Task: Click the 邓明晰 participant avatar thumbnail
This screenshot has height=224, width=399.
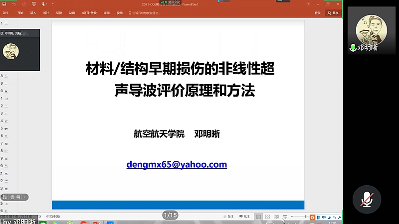Action: tap(369, 30)
